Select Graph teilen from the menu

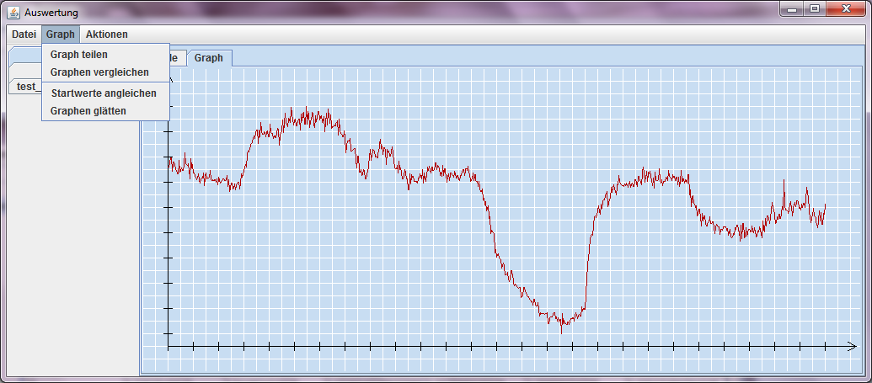(79, 55)
